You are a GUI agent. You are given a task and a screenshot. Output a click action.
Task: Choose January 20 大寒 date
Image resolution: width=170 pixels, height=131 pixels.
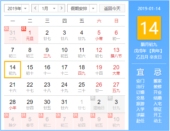tap(116, 70)
